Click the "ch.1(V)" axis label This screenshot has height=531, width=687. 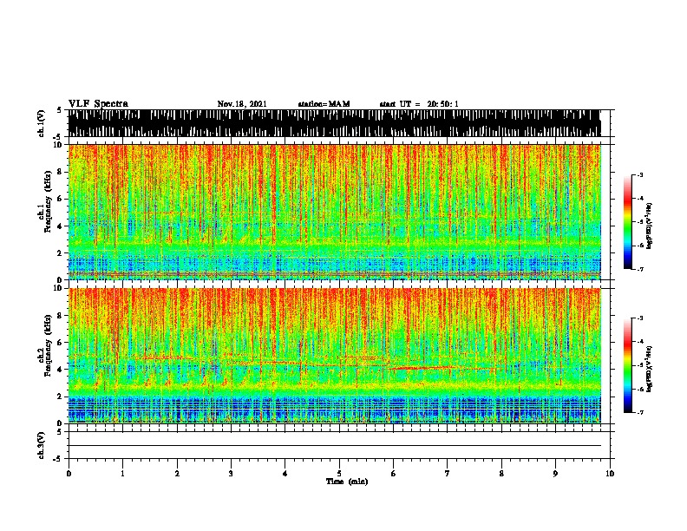pyautogui.click(x=42, y=123)
